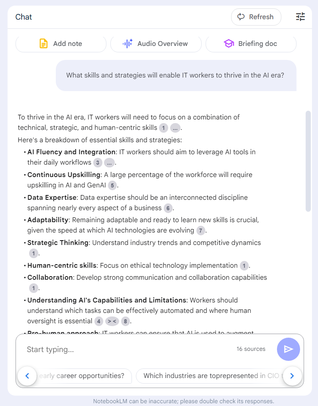Click the Add note button
The image size is (318, 406).
point(61,44)
